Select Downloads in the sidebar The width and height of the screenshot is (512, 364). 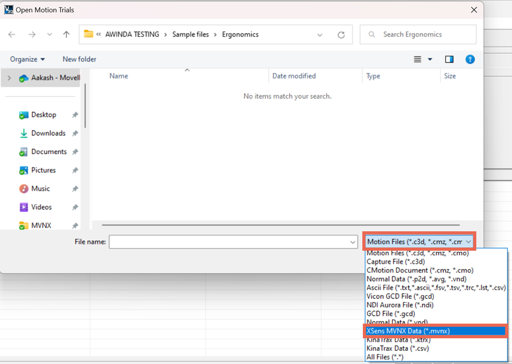[47, 133]
